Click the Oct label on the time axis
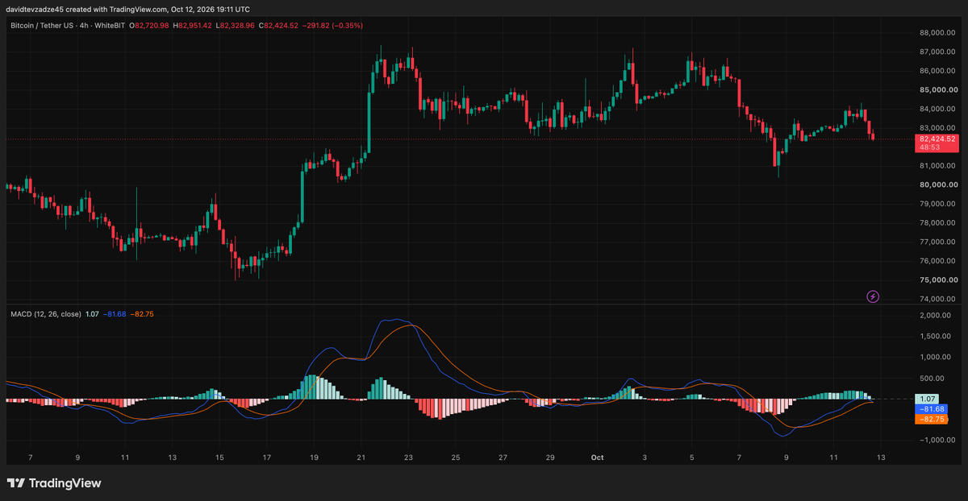 597,458
